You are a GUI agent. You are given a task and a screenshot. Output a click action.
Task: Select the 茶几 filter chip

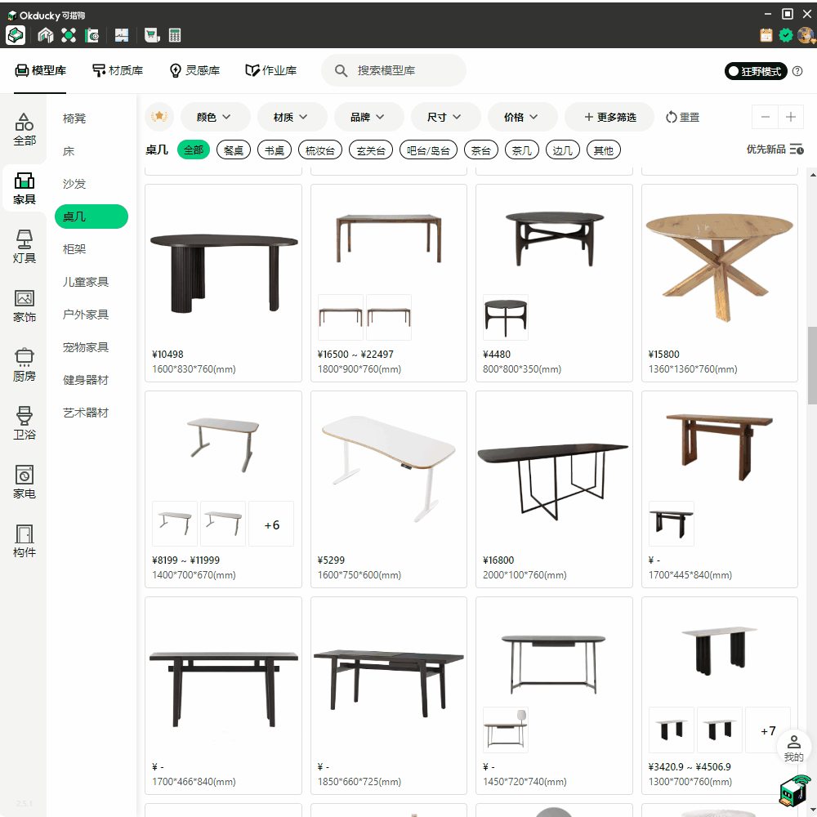(x=522, y=150)
